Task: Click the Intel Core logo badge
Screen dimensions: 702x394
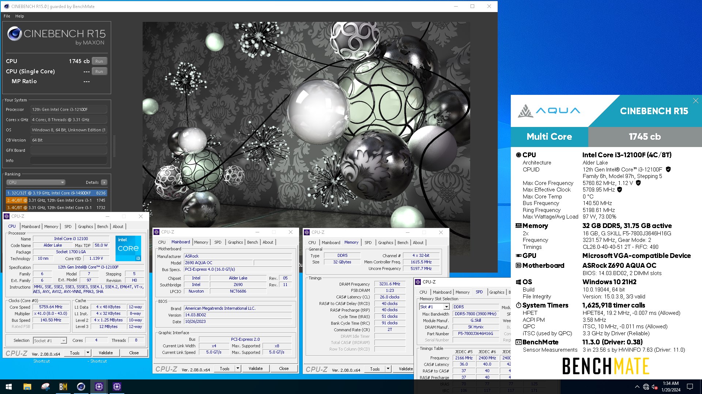Action: (x=128, y=248)
